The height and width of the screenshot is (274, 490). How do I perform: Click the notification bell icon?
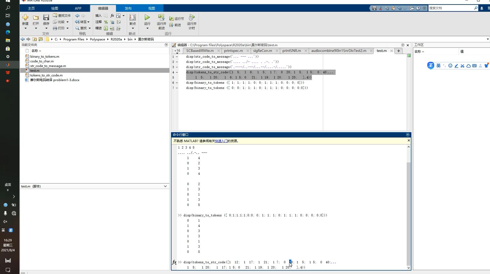click(x=482, y=8)
